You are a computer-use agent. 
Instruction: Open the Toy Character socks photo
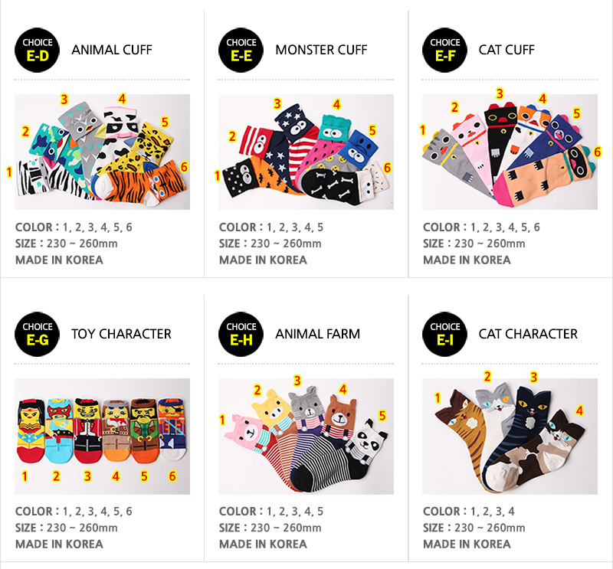click(x=102, y=436)
